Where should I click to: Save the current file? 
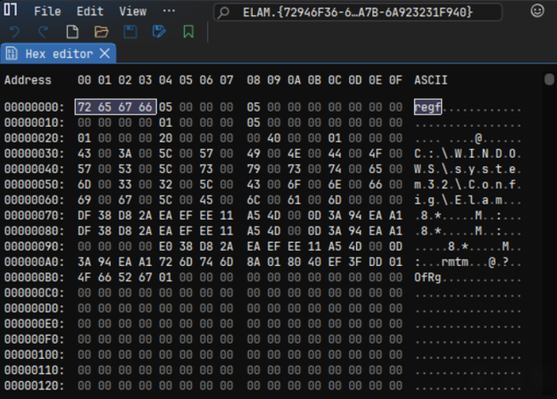130,32
